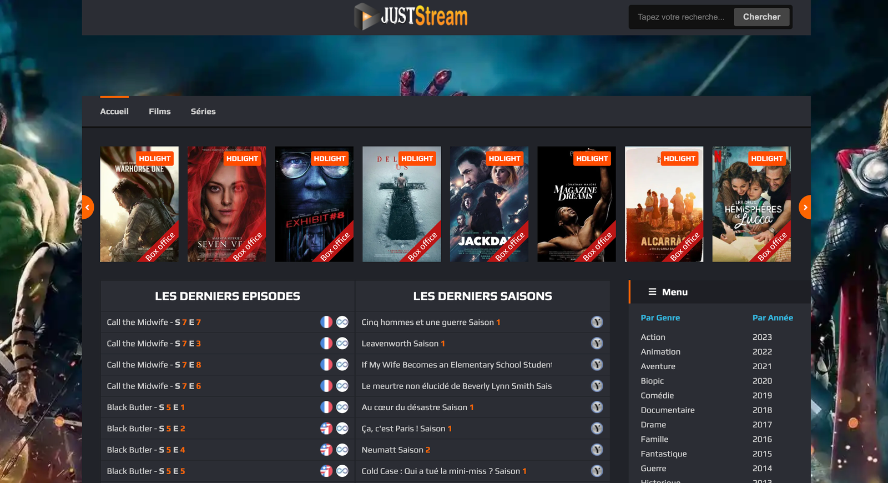Click round icon beside Cinq hommes et une guerre
The image size is (888, 483).
click(597, 322)
